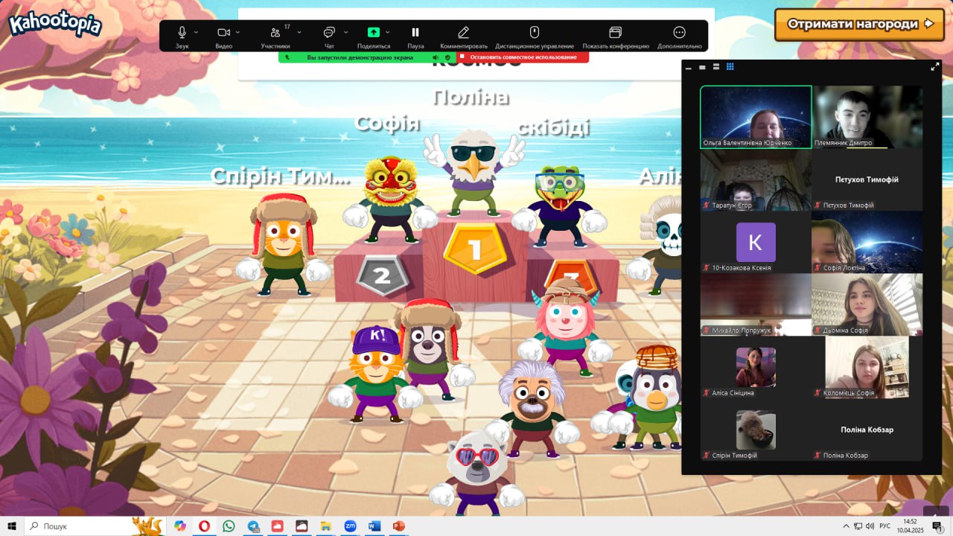Switch video panel to gallery grid view
Viewport: 953px width, 536px height.
(x=730, y=67)
